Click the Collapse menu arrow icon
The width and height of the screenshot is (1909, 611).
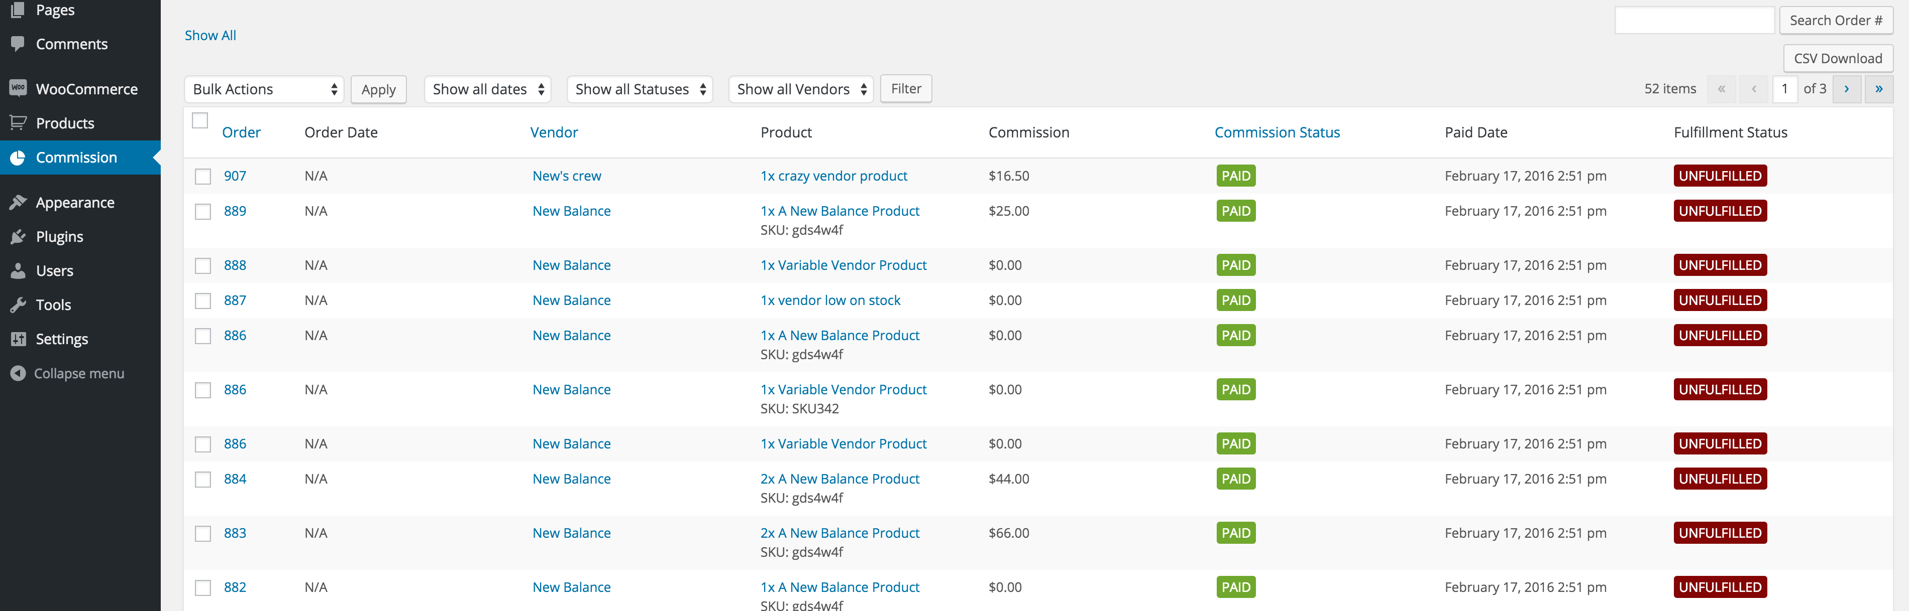[x=18, y=374]
